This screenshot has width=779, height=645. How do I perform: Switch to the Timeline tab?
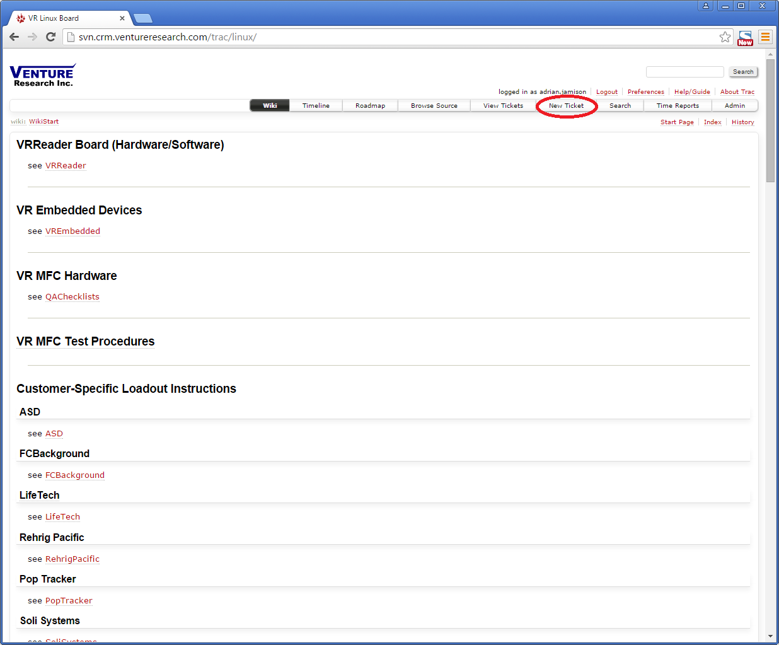click(316, 106)
